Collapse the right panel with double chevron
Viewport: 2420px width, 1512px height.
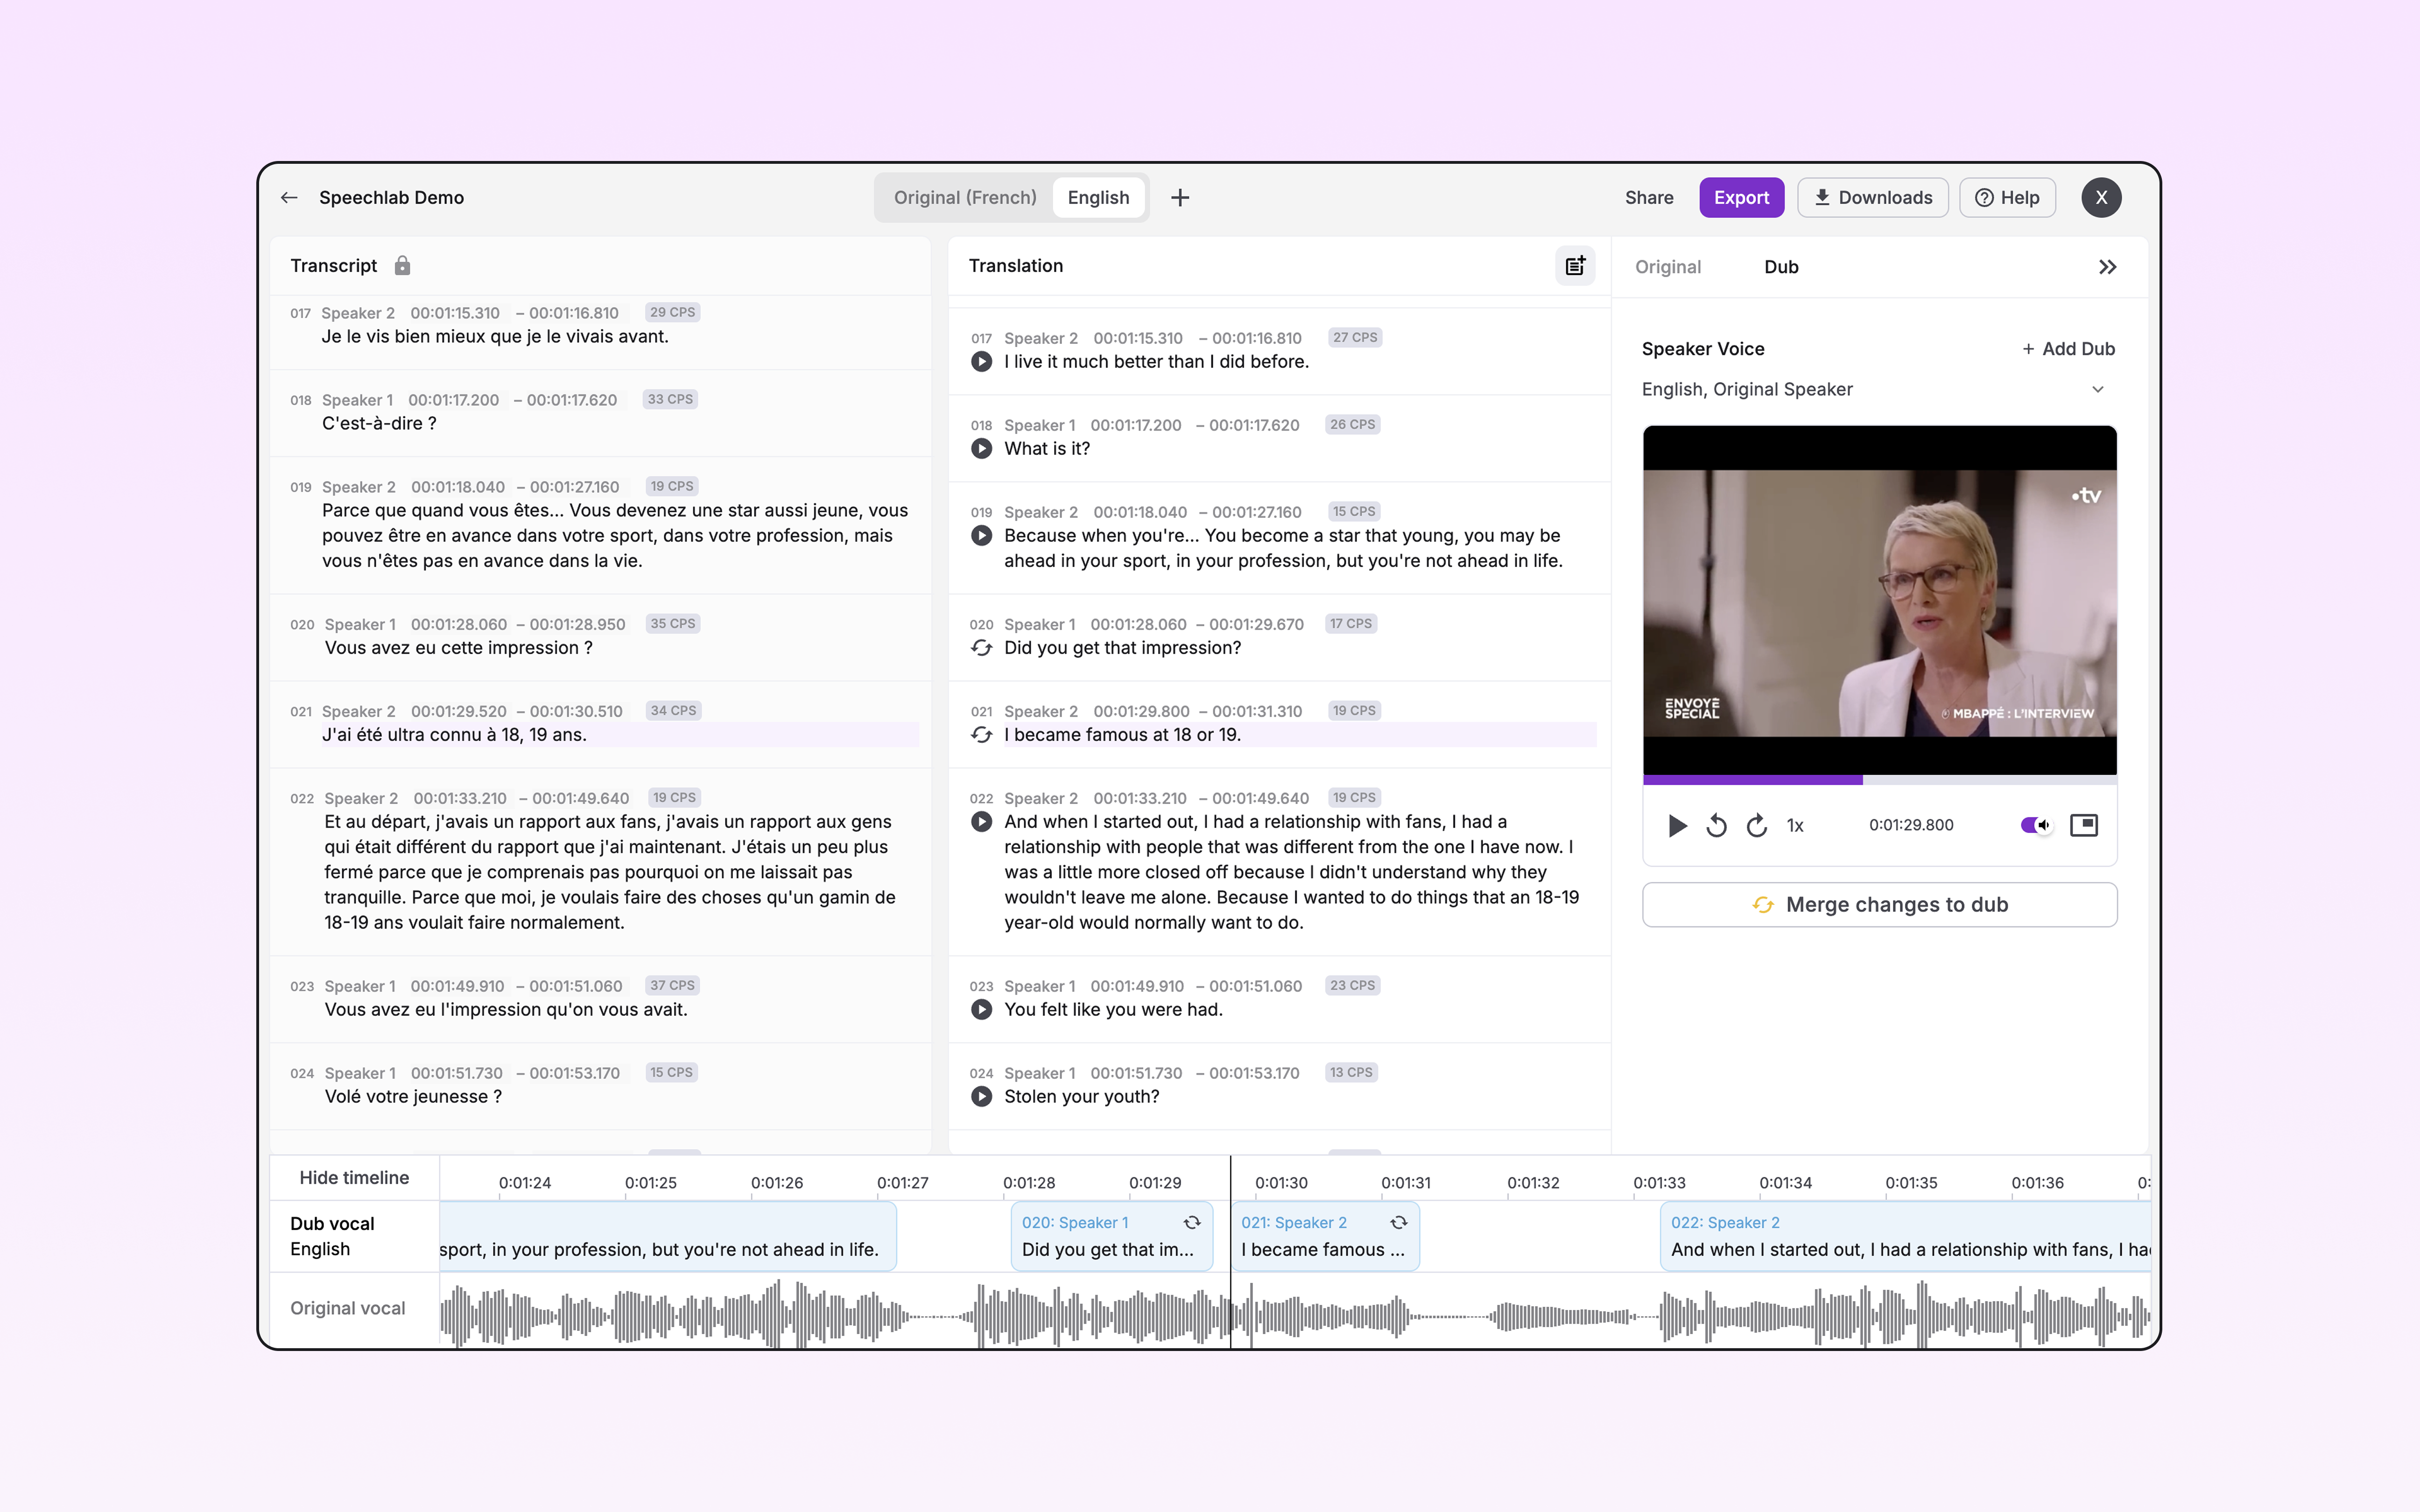click(2107, 267)
